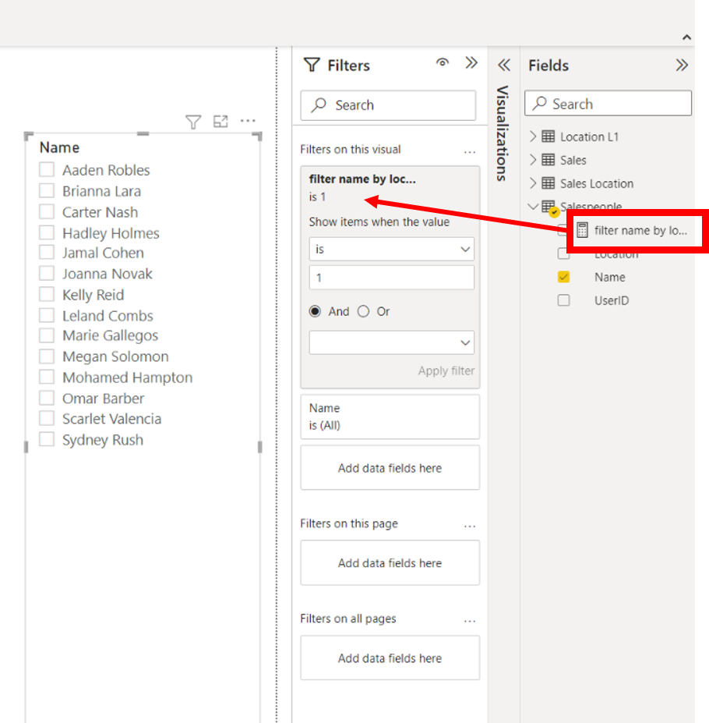Check the Kelly Reid checkbox

47,294
